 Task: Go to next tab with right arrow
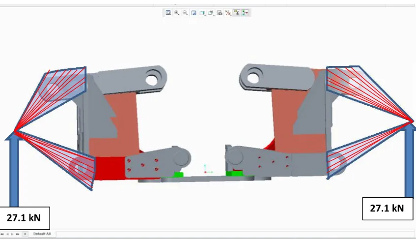pyautogui.click(x=12, y=234)
